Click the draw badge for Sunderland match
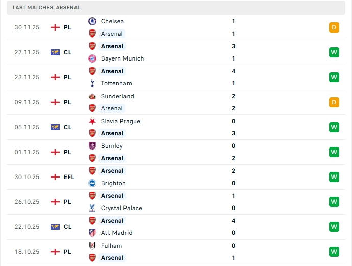The height and width of the screenshot is (266, 352). click(334, 102)
